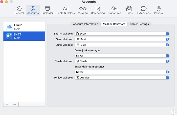177x115 pixels.
Task: Click the Erase deleted messages label
Action: 90,66
